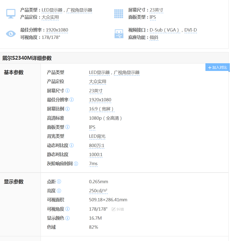The image size is (235, 241).
Task: Select 82% color gamut value
Action: point(93,227)
